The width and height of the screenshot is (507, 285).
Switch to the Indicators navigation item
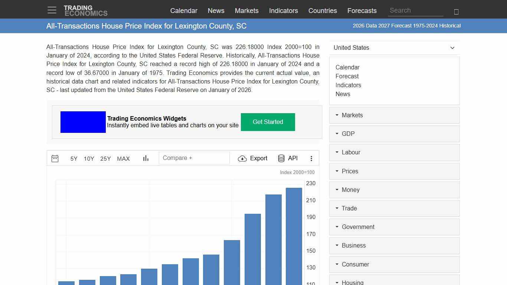pos(283,11)
